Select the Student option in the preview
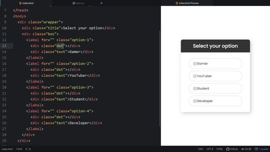The image size is (270, 152). pos(216,88)
